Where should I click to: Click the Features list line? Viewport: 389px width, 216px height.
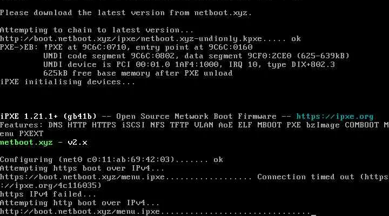click(x=194, y=125)
